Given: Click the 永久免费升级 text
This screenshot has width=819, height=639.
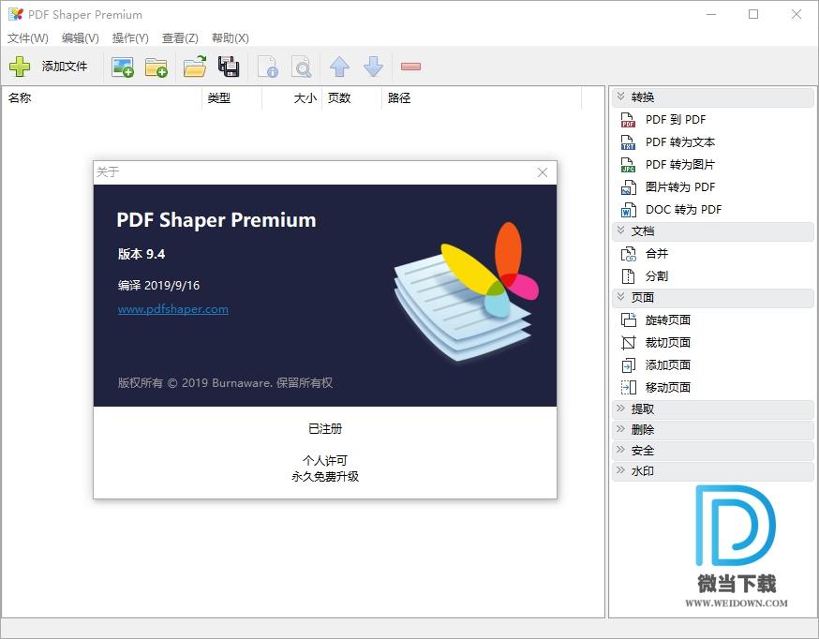Looking at the screenshot, I should [325, 477].
